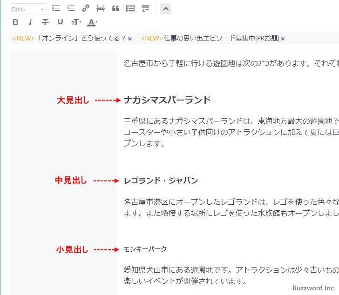Toggle underline formatting
This screenshot has height=295, width=339.
pyautogui.click(x=60, y=22)
